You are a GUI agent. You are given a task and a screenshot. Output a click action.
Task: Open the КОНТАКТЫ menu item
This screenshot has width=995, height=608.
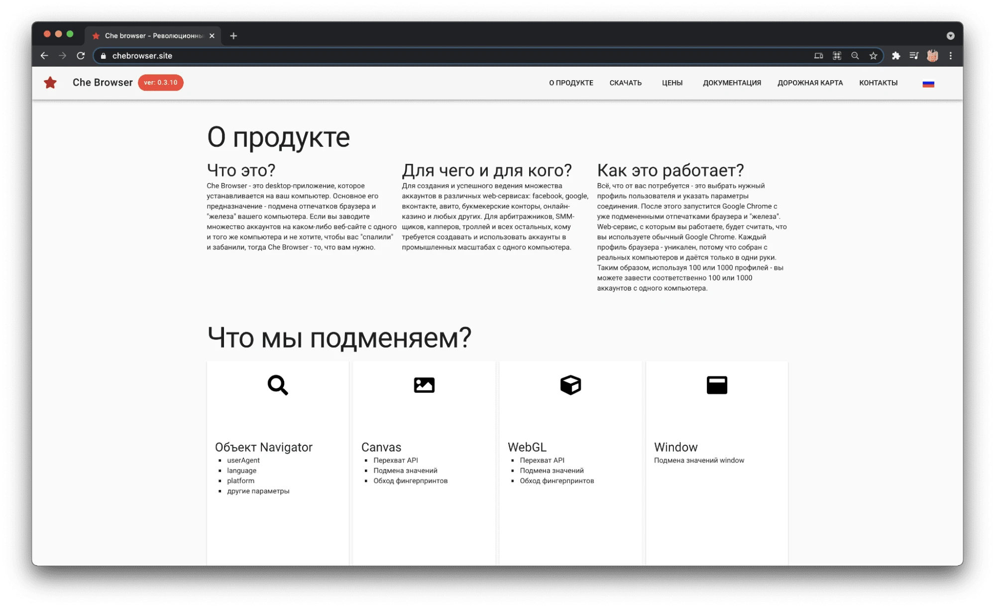tap(879, 83)
